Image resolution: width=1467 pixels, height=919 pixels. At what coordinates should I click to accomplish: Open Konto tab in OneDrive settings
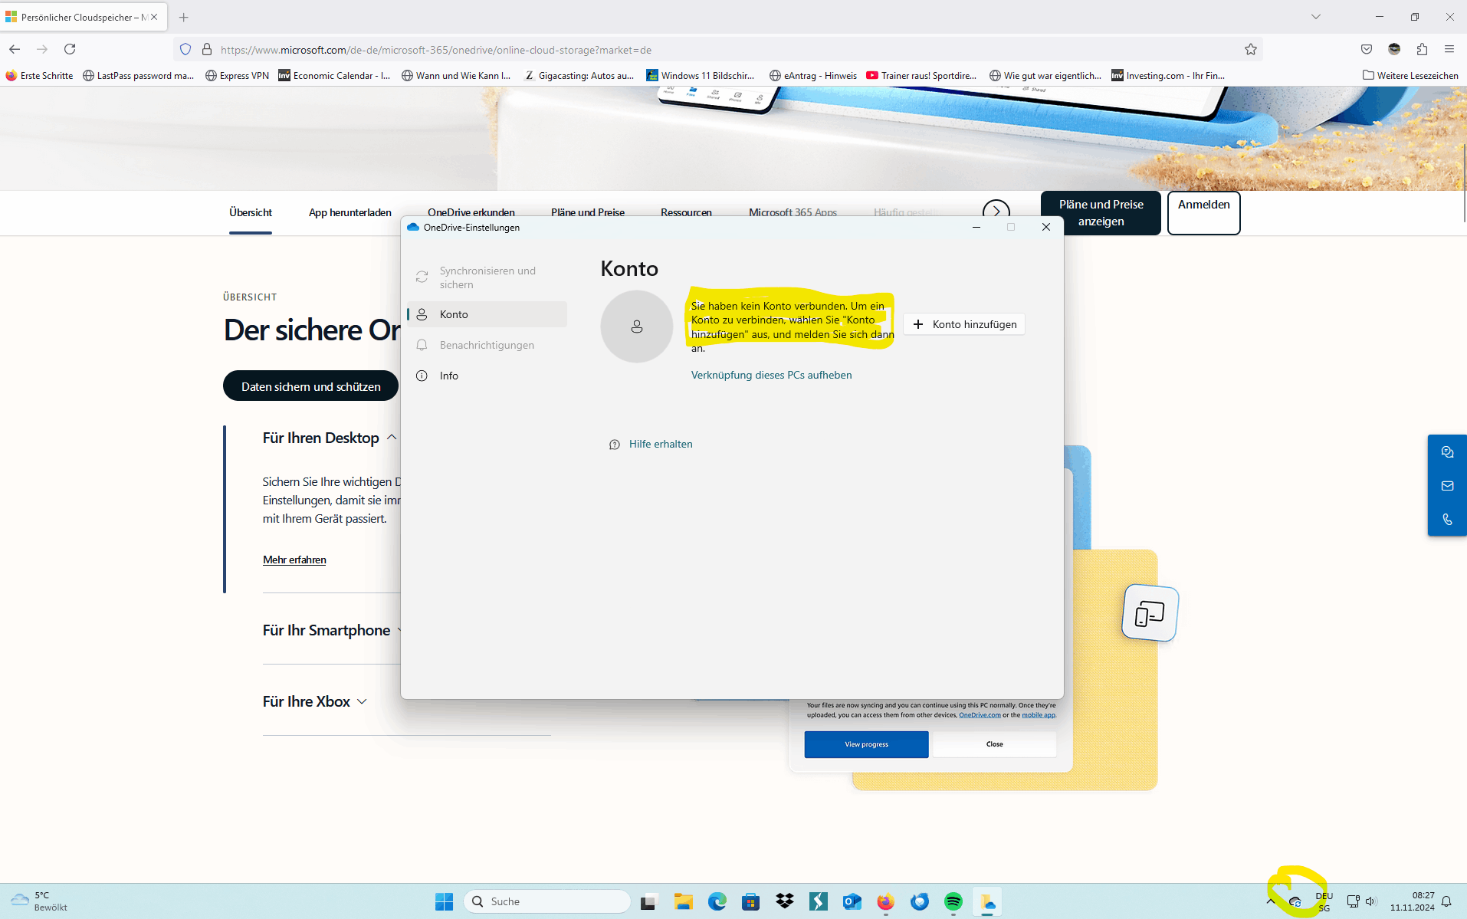pyautogui.click(x=487, y=314)
